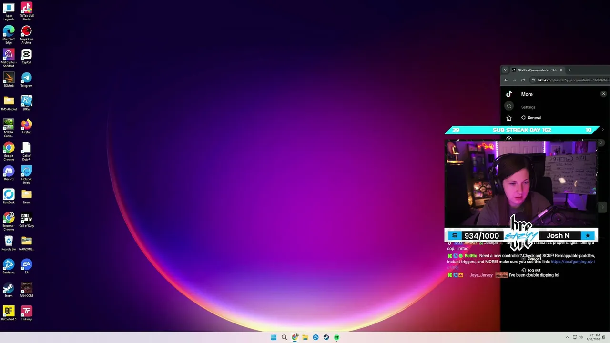The height and width of the screenshot is (343, 610).
Task: Open CapCut from the desktop
Action: coord(27,56)
